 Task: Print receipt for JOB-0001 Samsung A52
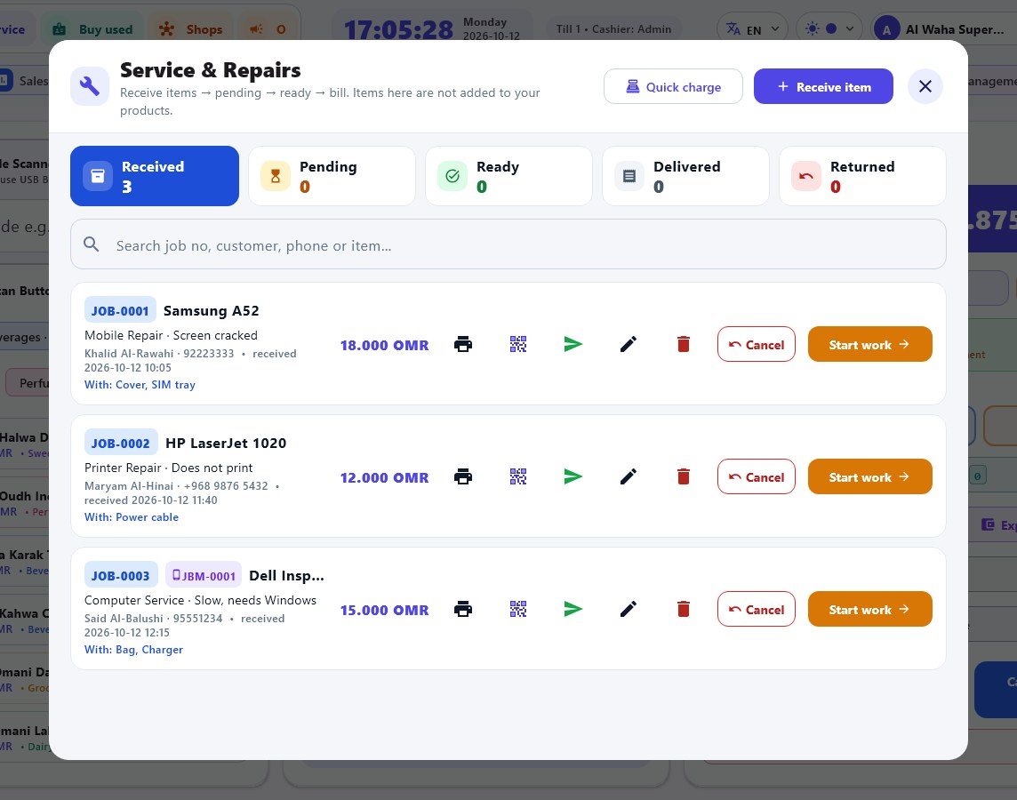pos(463,344)
